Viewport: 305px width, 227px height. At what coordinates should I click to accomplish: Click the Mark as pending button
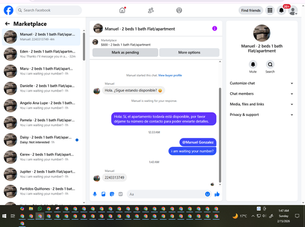coord(125,52)
